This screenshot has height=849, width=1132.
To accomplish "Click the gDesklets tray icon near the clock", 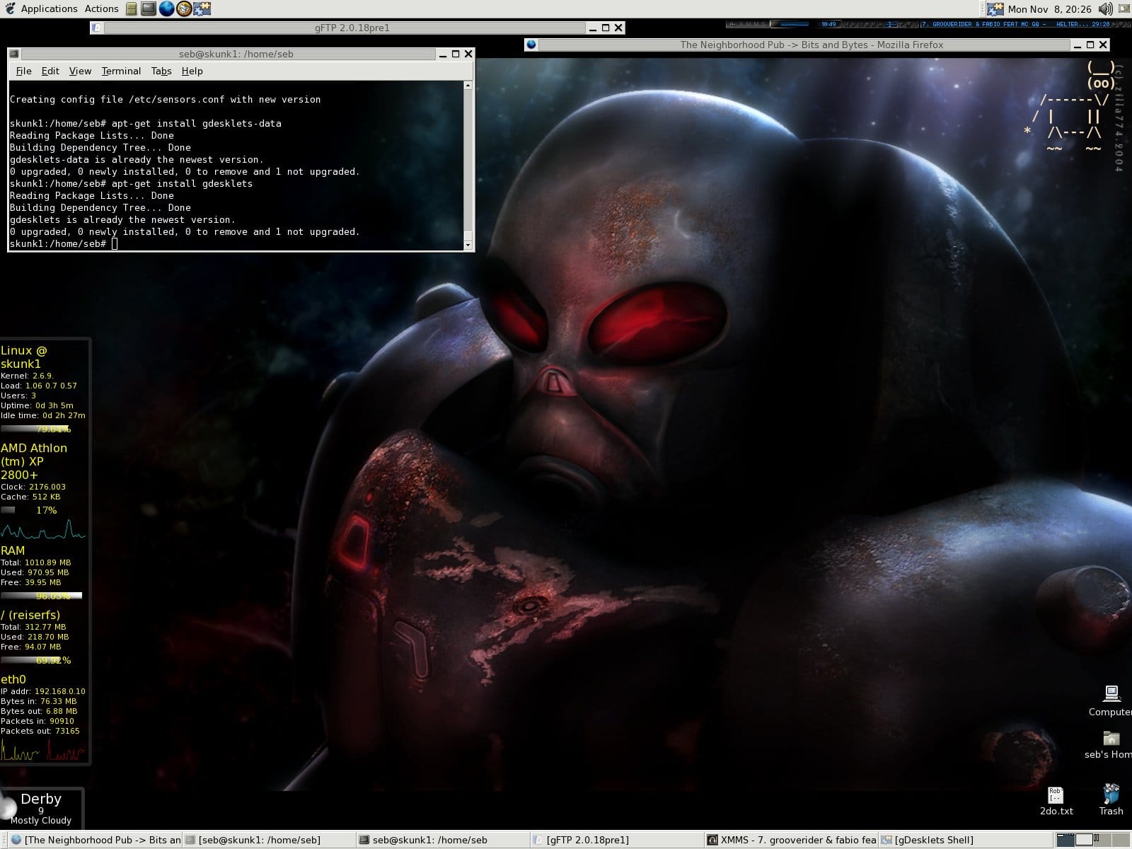I will tap(995, 9).
